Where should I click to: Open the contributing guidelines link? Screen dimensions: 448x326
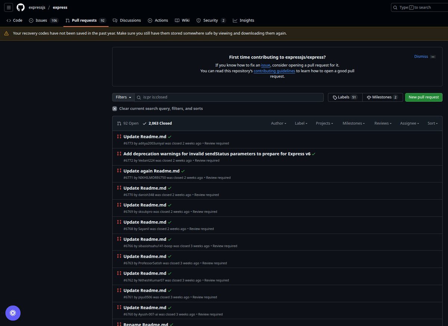274,71
